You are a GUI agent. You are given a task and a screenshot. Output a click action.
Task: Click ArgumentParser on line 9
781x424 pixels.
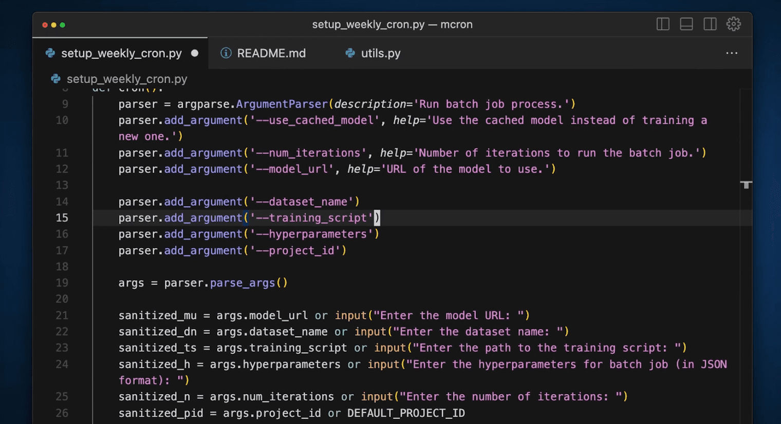[x=282, y=104]
